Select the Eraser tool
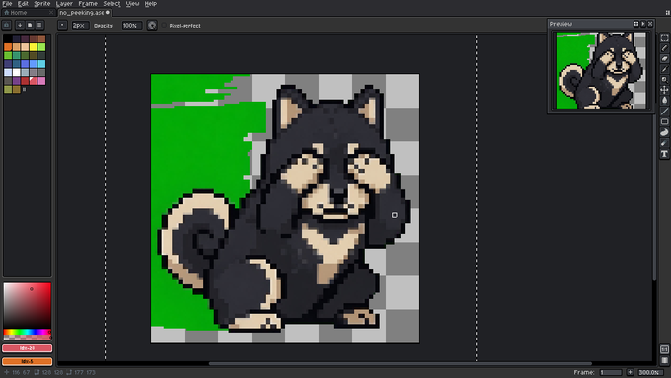671x378 pixels. [x=664, y=58]
